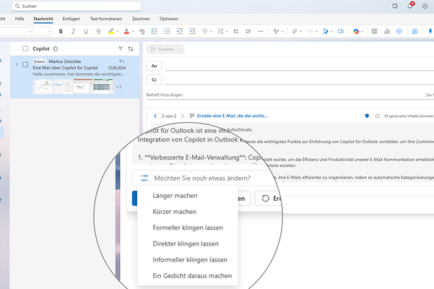Select Ein Gedicht daraus machen
The image size is (434, 289).
[x=192, y=275]
